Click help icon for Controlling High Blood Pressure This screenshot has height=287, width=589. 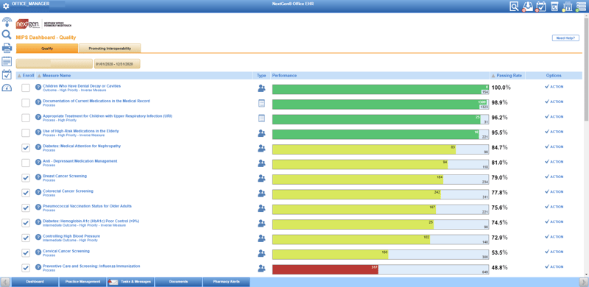[x=38, y=238]
